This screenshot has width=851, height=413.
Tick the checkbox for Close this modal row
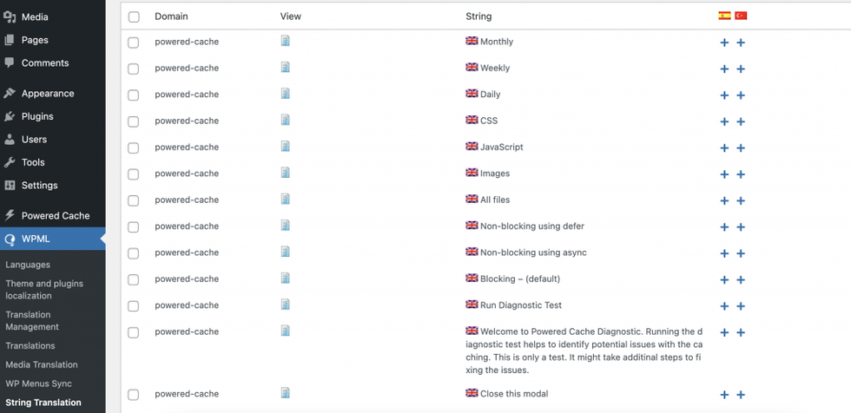pos(134,395)
